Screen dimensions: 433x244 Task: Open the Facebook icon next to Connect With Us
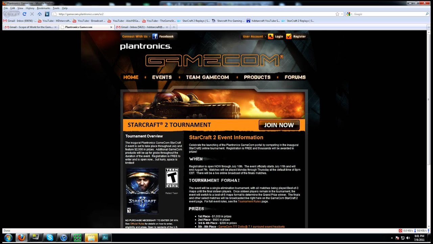[155, 36]
